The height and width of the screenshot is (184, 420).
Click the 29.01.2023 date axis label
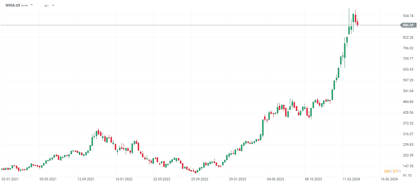pos(237,179)
